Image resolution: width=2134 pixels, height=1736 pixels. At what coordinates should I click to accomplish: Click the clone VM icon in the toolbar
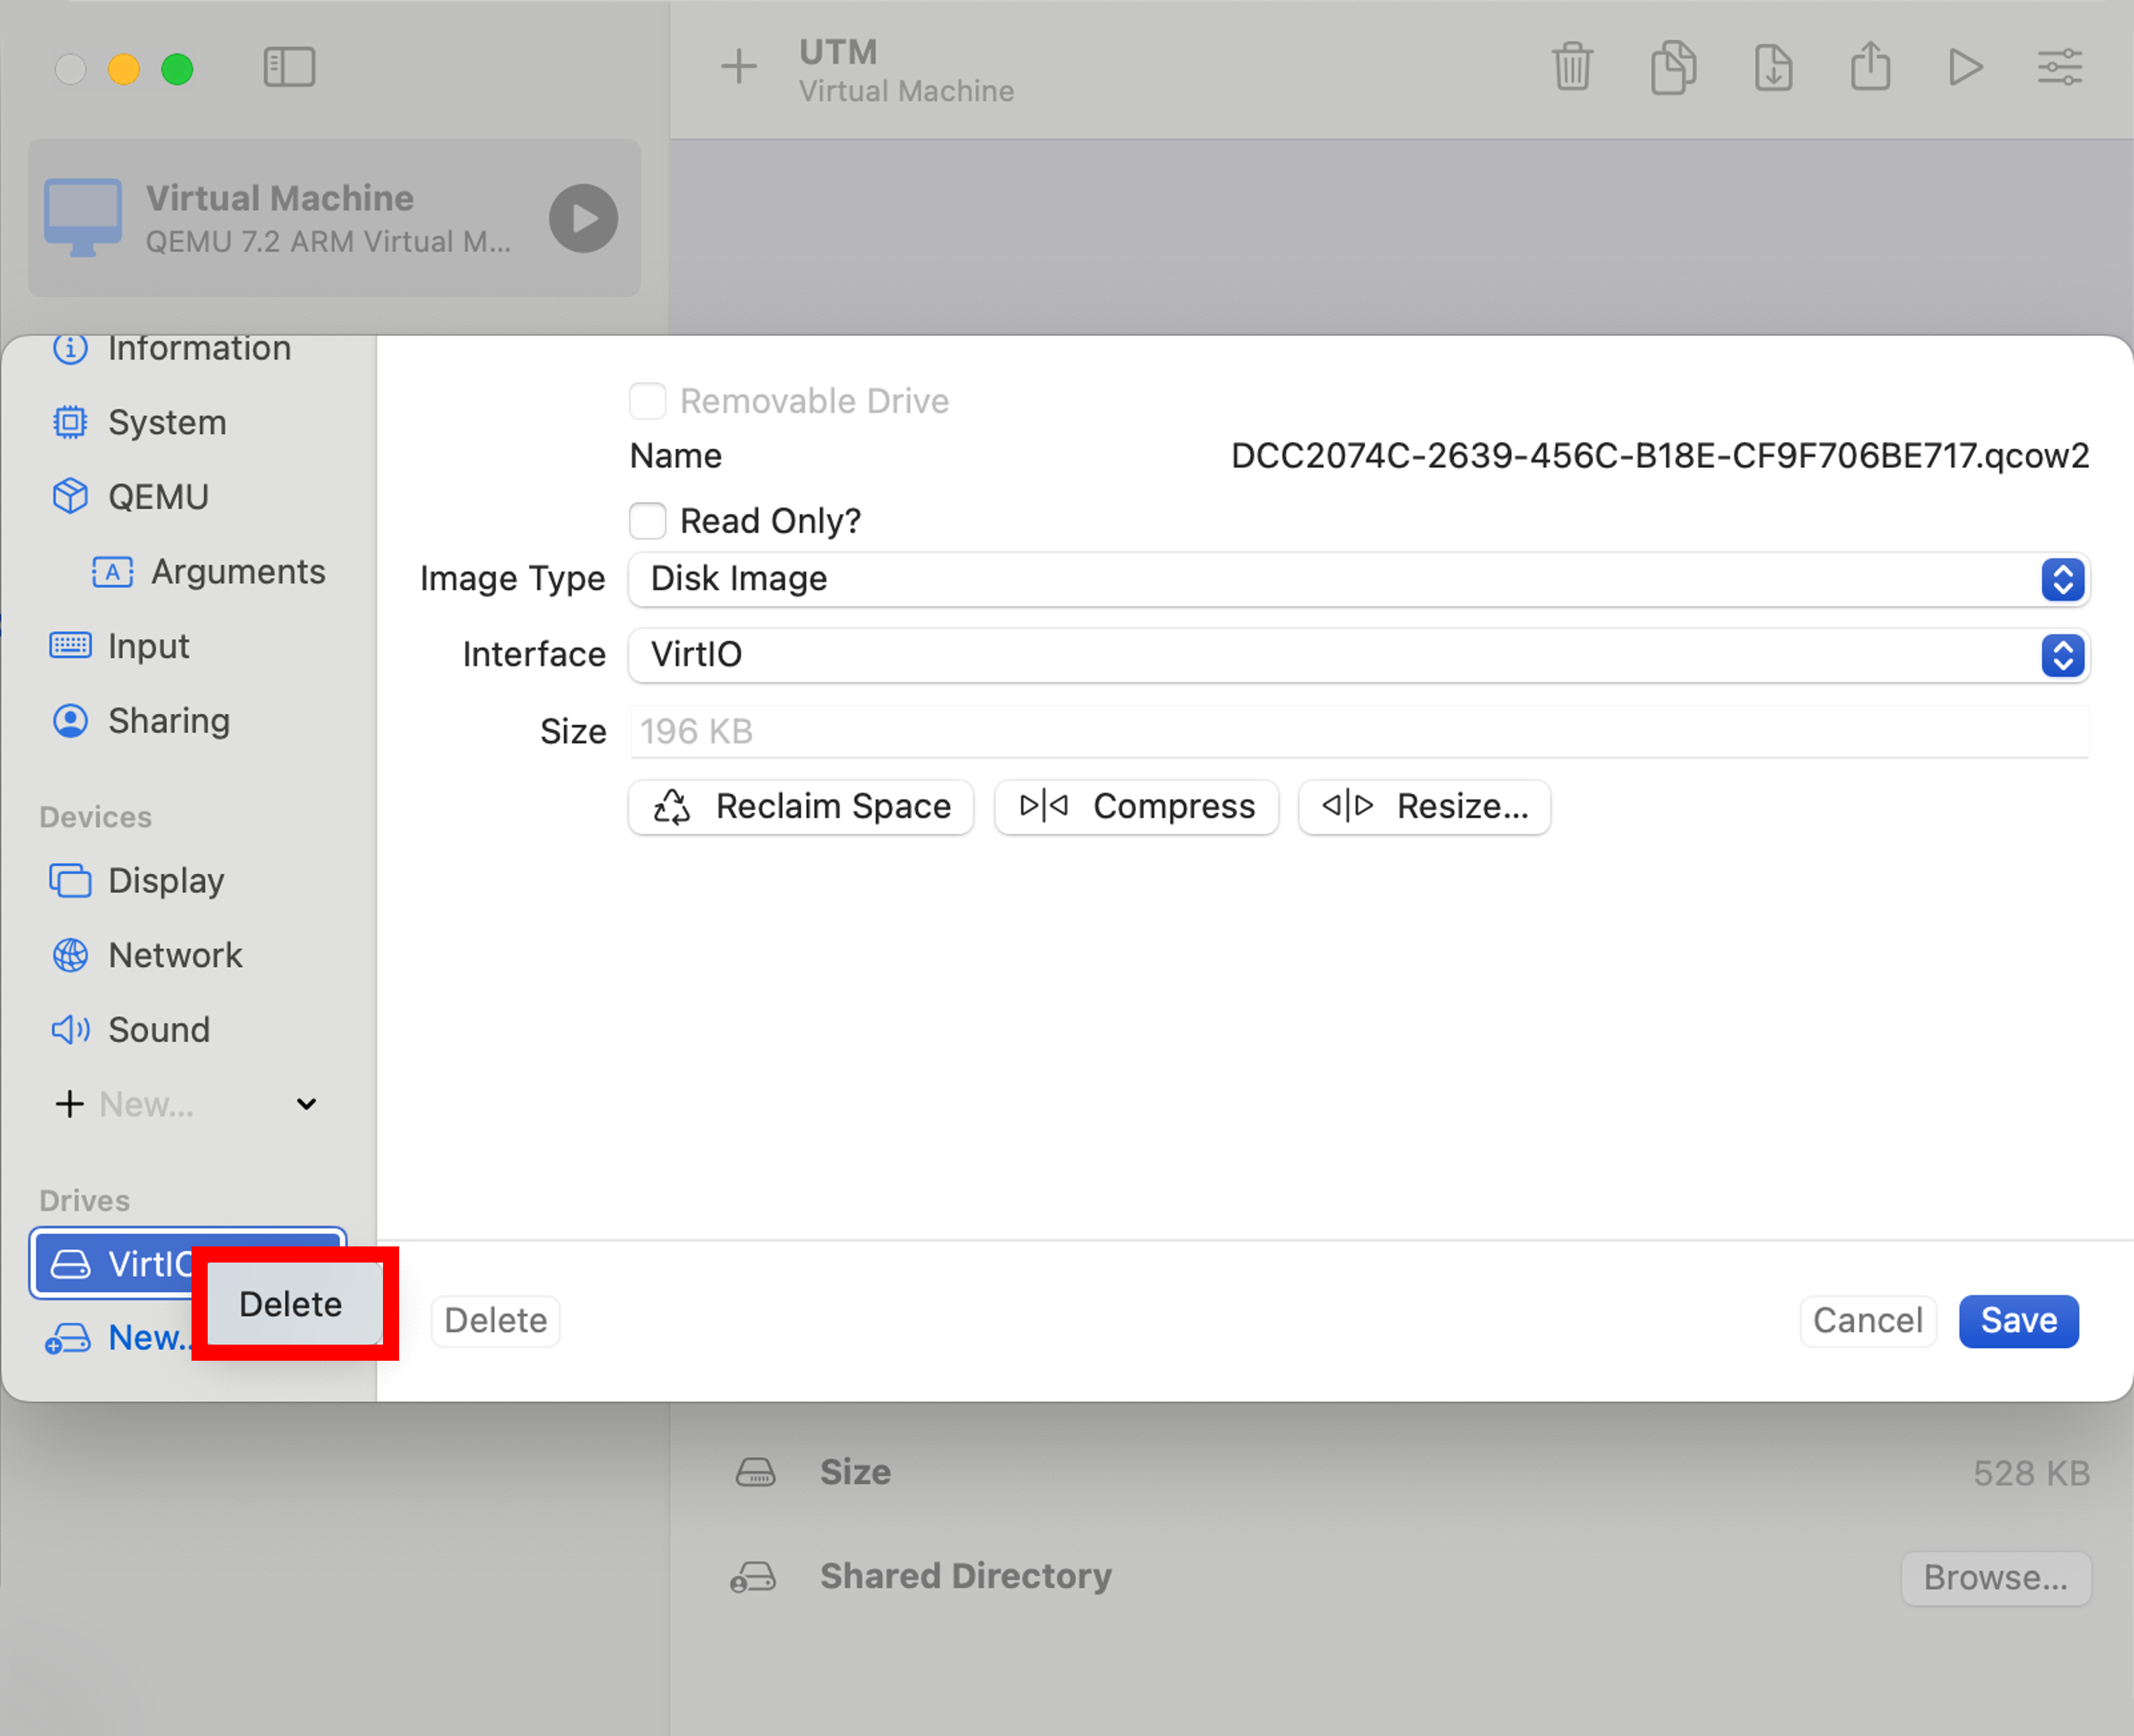coord(1673,67)
